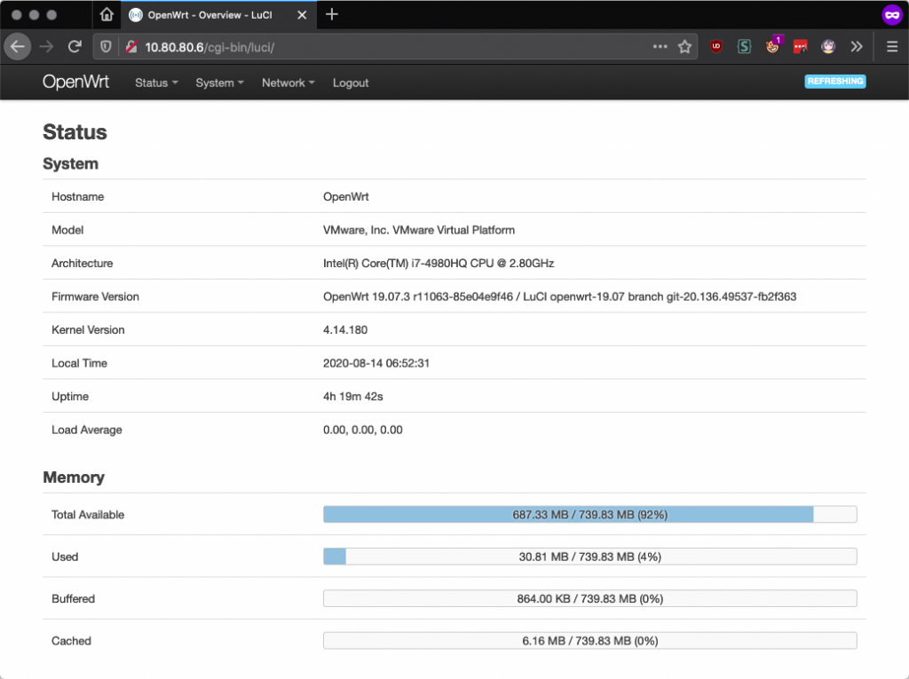
Task: Toggle the REFRESHING indicator badge
Action: [835, 81]
